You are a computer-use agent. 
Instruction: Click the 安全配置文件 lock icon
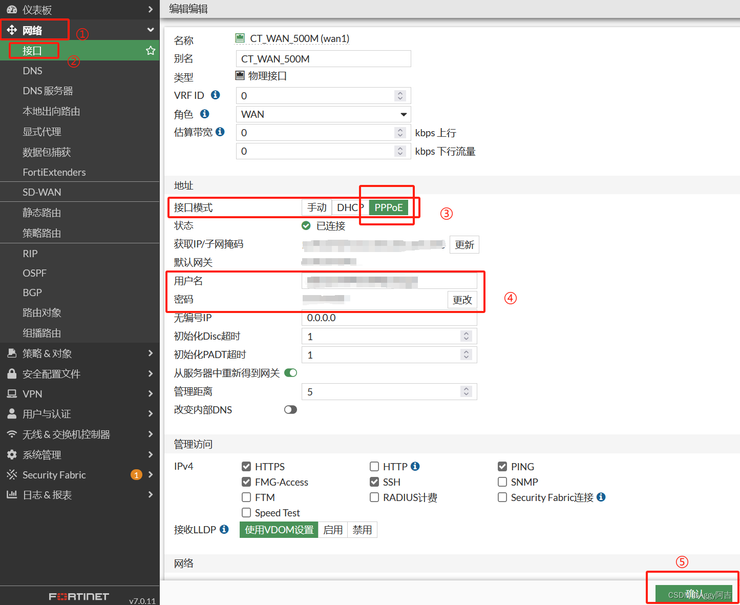pos(12,373)
